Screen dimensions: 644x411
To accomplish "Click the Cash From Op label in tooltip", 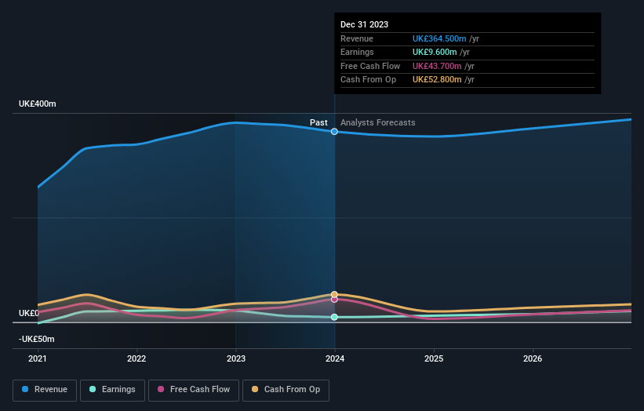I will pyautogui.click(x=369, y=80).
